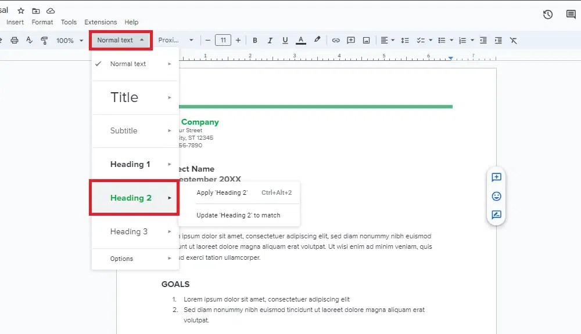Insert a link into the document
The height and width of the screenshot is (334, 581).
point(336,40)
